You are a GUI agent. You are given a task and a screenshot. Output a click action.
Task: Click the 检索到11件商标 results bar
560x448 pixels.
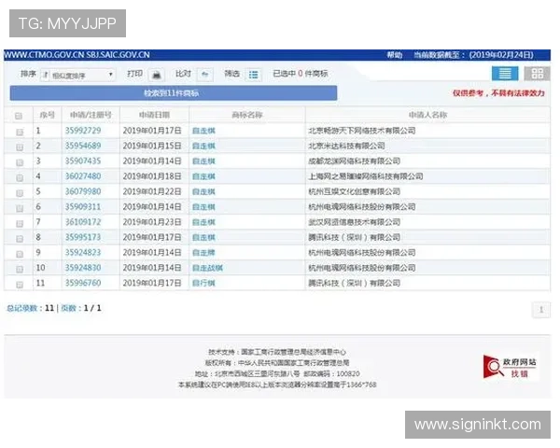pyautogui.click(x=174, y=93)
